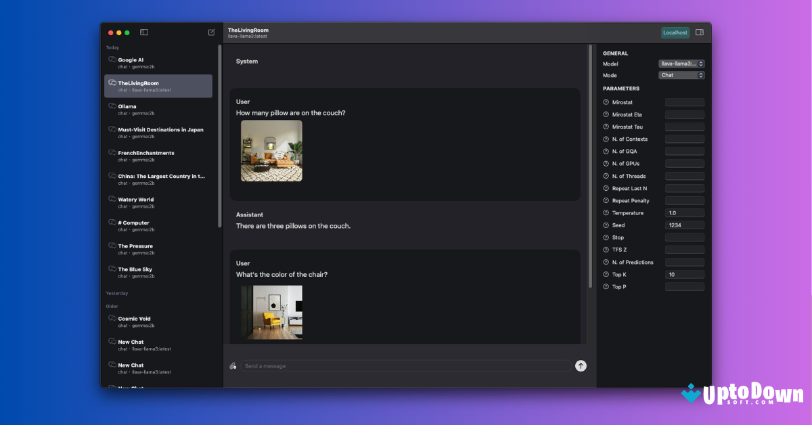Click the Seed parameter info icon
The height and width of the screenshot is (425, 812).
click(607, 225)
